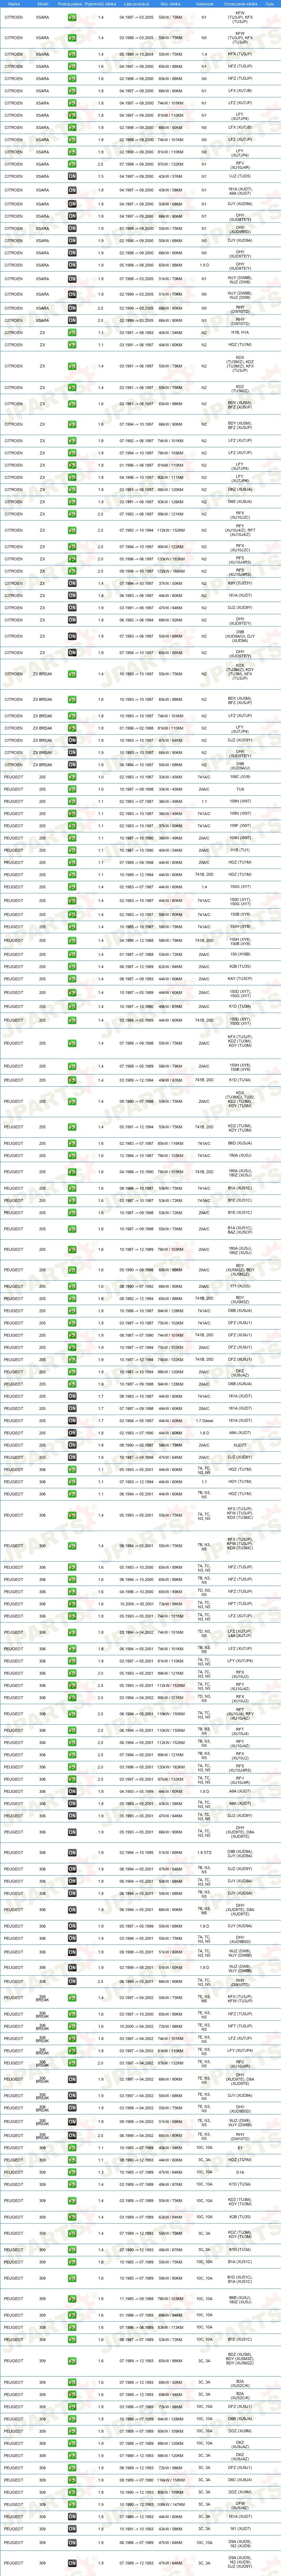Click the '1.5' engine capacity cell in the XSARA rows
The width and height of the screenshot is (281, 2576).
(x=101, y=176)
